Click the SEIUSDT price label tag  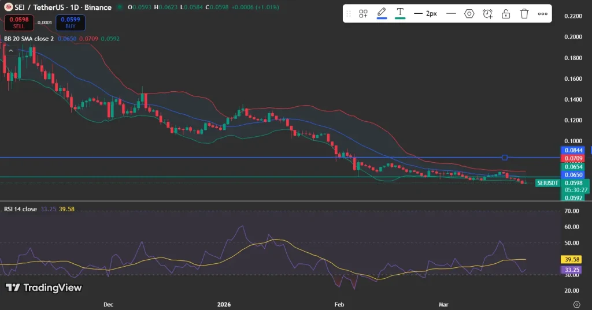click(x=547, y=183)
